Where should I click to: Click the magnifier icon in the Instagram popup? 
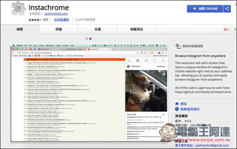pos(138,60)
